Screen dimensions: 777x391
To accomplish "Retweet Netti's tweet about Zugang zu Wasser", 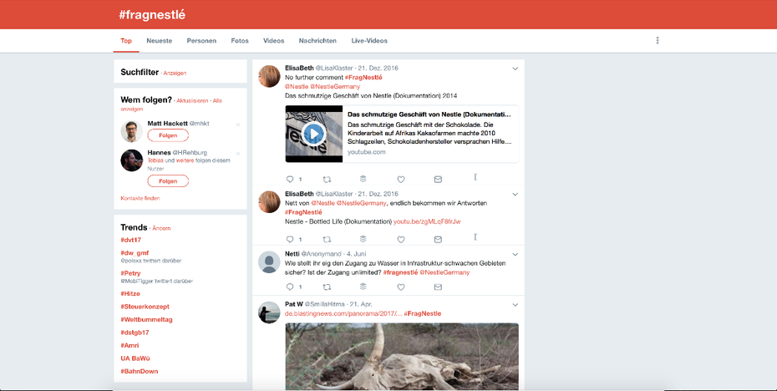I will [327, 287].
